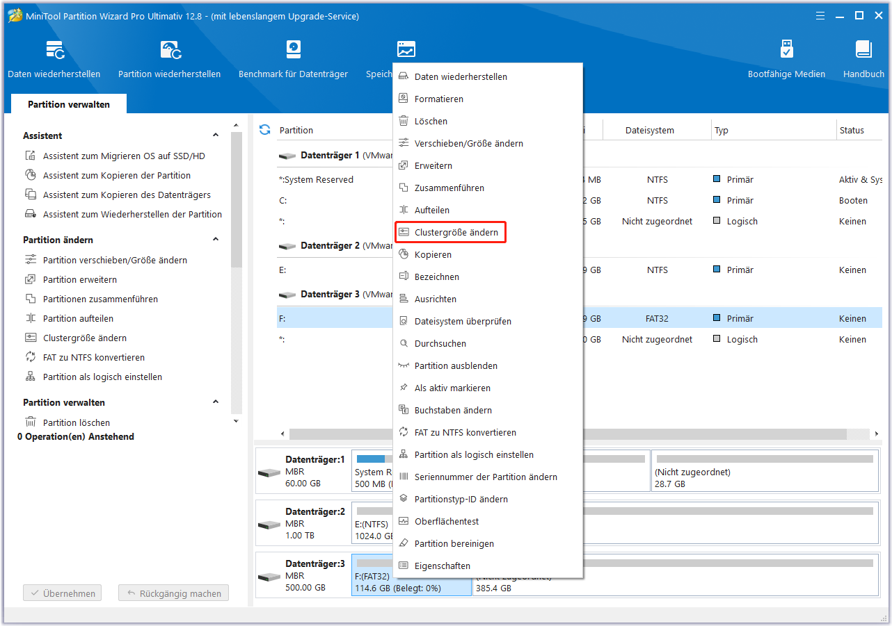Viewport: 892px width, 626px height.
Task: Click the Bezeichnen icon in context menu
Action: coord(403,277)
